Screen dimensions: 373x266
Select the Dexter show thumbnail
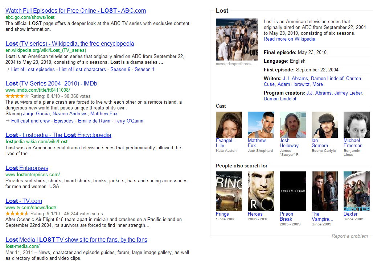click(356, 191)
